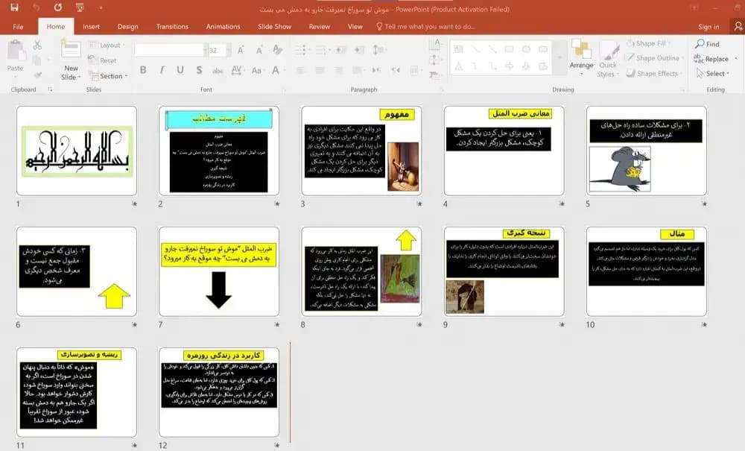Toggle italic formatting
Screen dimensions: 745x451
162,70
